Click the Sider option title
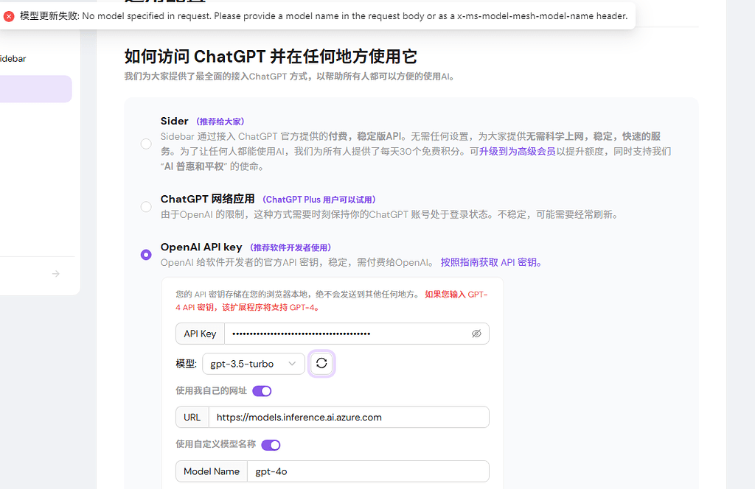Viewport: 755px width, 489px height. [x=174, y=122]
